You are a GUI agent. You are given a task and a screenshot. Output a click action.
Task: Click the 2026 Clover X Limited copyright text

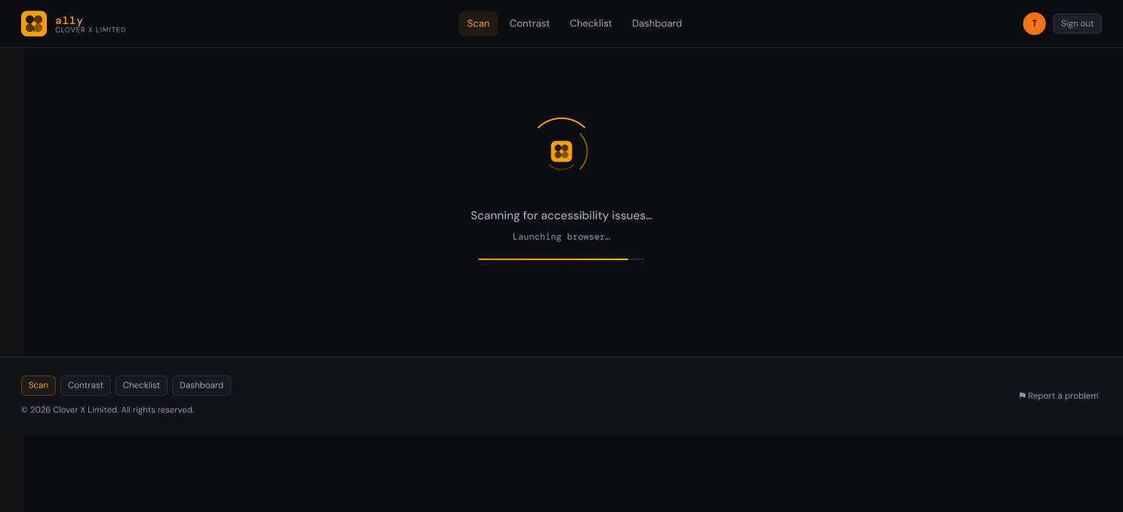point(107,410)
